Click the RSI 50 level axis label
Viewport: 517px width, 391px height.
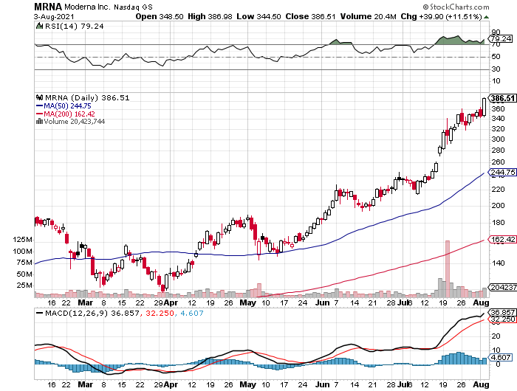(x=496, y=57)
